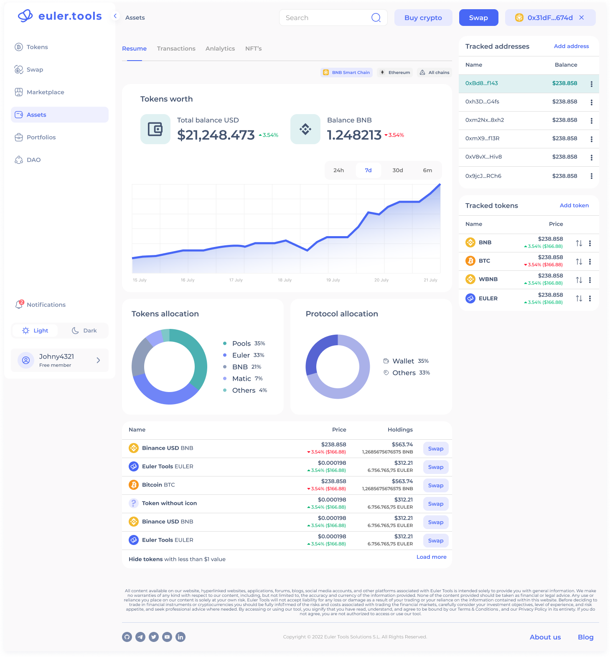Select the 6m chart range
Image resolution: width=610 pixels, height=657 pixels.
[427, 170]
